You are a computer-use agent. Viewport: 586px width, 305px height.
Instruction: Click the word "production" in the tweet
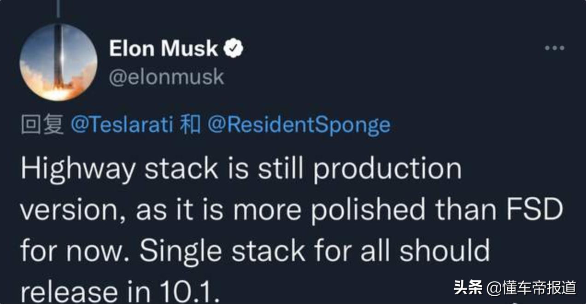click(387, 170)
